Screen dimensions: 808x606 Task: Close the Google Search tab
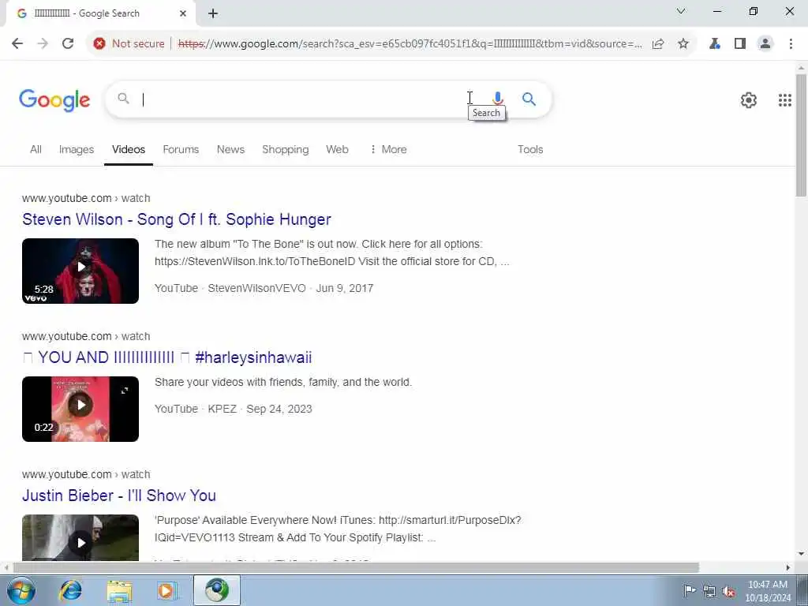click(x=183, y=13)
